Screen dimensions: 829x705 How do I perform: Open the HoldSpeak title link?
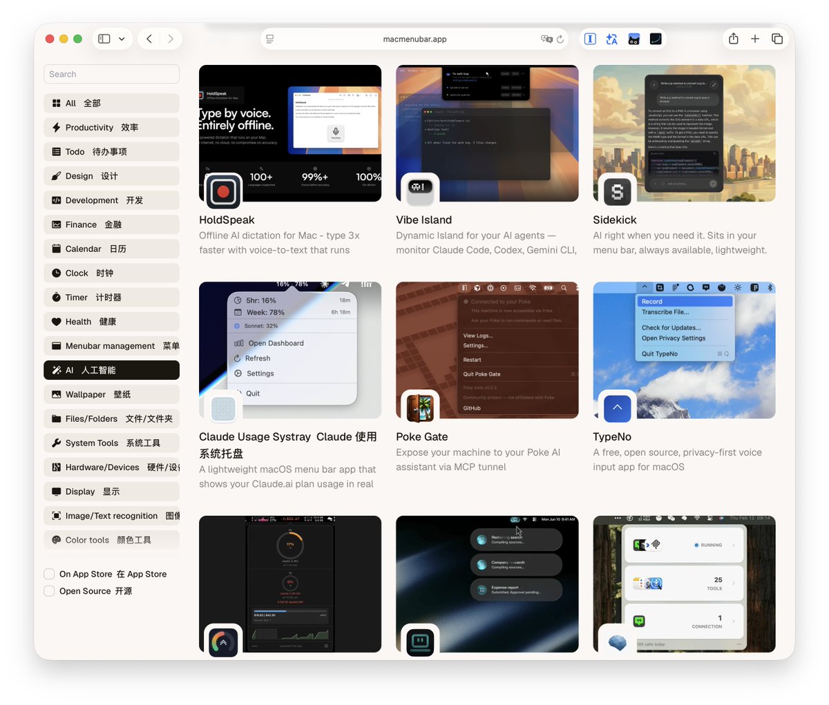tap(227, 220)
